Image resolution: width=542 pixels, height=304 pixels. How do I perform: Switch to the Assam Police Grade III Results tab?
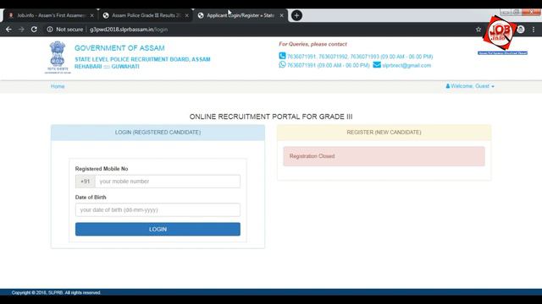pos(145,15)
